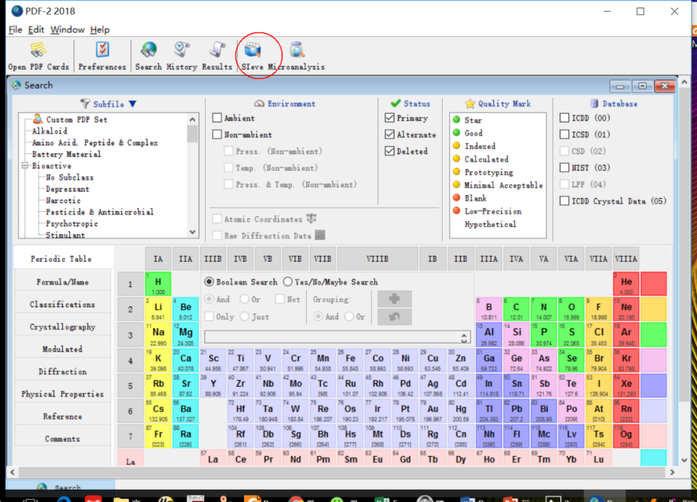Image resolution: width=697 pixels, height=502 pixels.
Task: Select iron (Fe) in periodic table
Action: point(350,359)
